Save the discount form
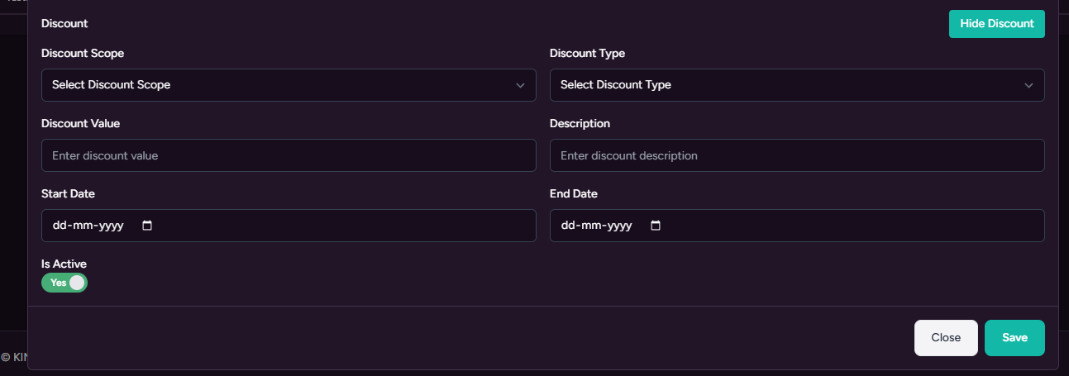 pyautogui.click(x=1014, y=337)
